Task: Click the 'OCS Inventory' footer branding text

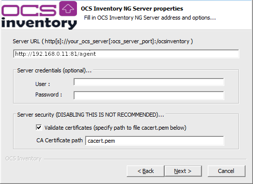Action: 23,158
